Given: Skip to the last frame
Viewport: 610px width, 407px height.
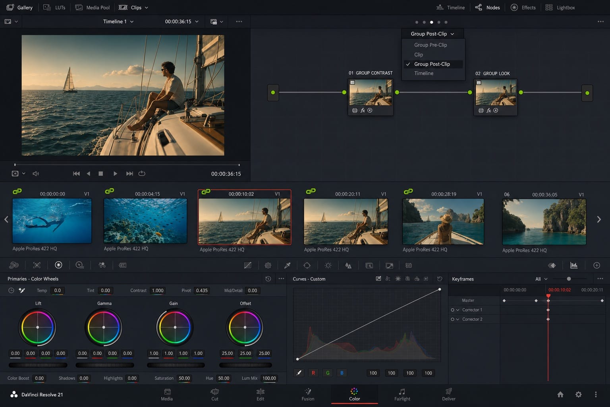Looking at the screenshot, I should click(129, 174).
